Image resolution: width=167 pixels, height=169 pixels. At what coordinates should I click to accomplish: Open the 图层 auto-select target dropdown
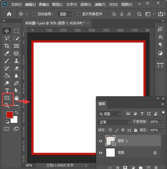(65, 14)
